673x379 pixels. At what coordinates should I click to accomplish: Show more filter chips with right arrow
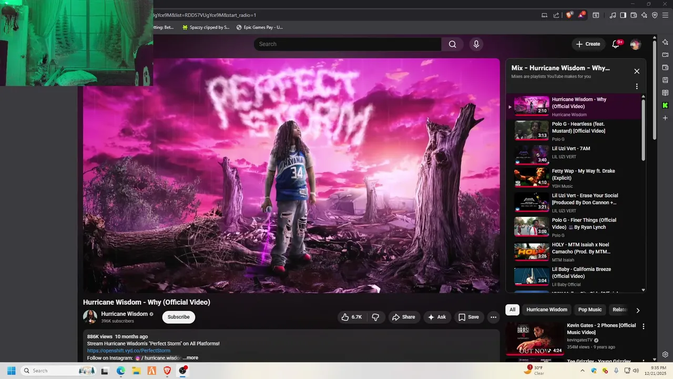tap(638, 310)
